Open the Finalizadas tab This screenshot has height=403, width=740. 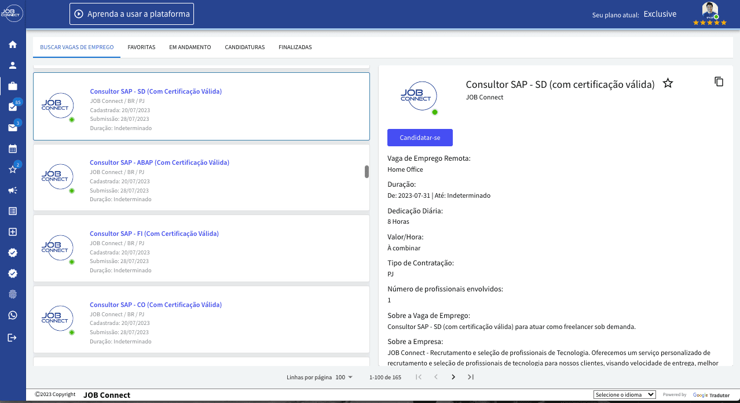click(295, 47)
